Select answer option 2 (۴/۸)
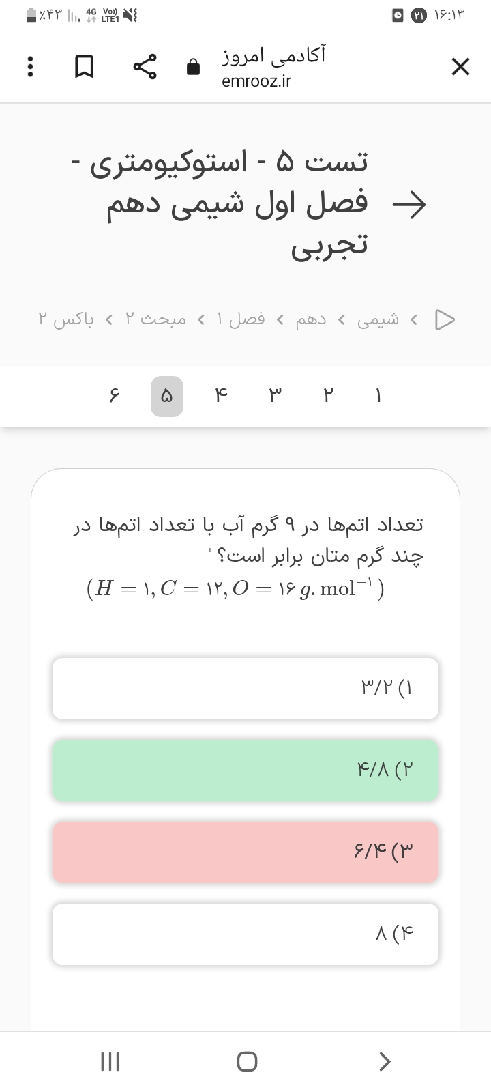491x1092 pixels. click(x=245, y=770)
